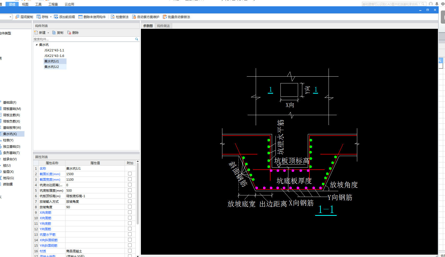The image size is (445, 257).
Task: Toggle 附加 checkbox for 放坡输入方式
Action: click(x=130, y=201)
